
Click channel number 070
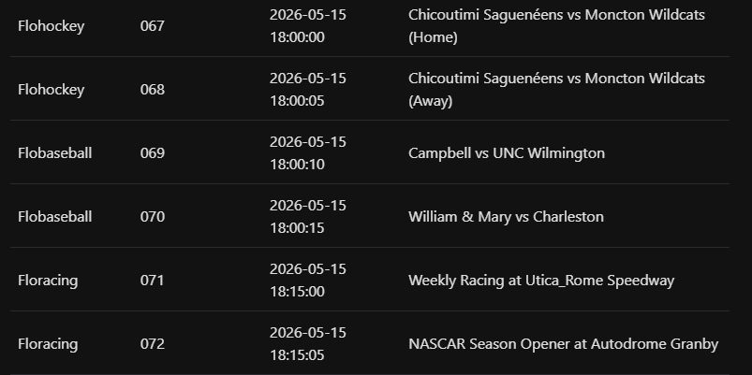point(153,217)
